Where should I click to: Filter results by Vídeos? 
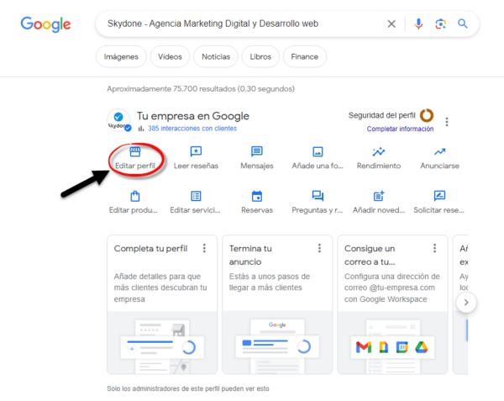[170, 56]
